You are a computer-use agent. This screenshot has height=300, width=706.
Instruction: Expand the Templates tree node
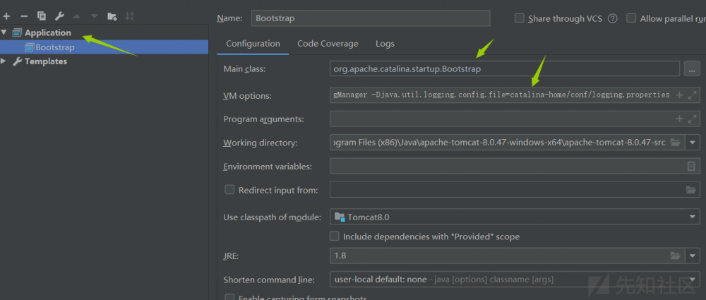click(4, 61)
